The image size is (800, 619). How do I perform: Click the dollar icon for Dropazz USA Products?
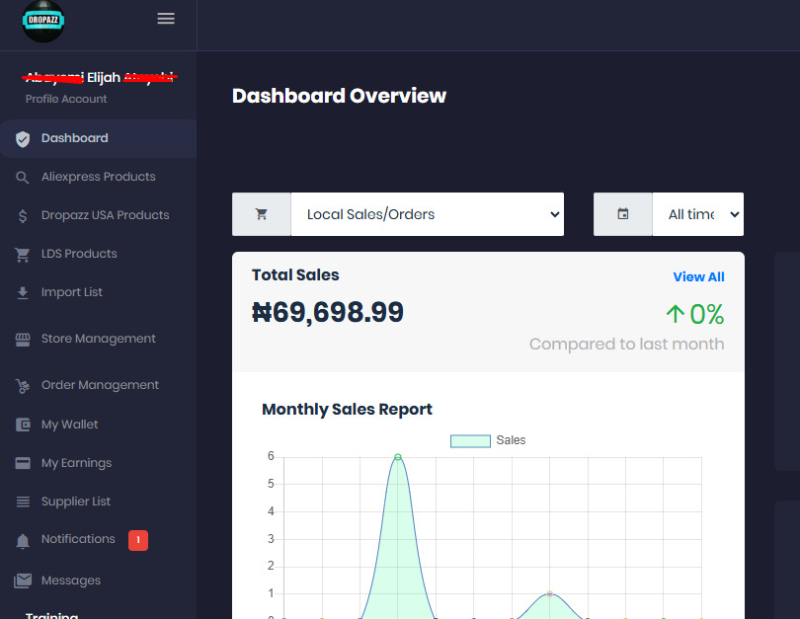click(x=23, y=216)
